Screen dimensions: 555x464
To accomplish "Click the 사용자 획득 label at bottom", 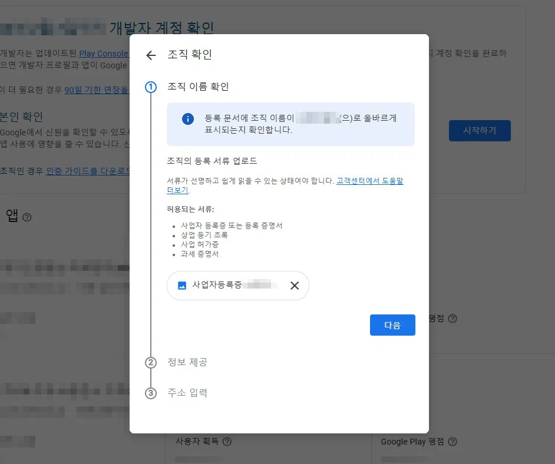I will click(197, 442).
